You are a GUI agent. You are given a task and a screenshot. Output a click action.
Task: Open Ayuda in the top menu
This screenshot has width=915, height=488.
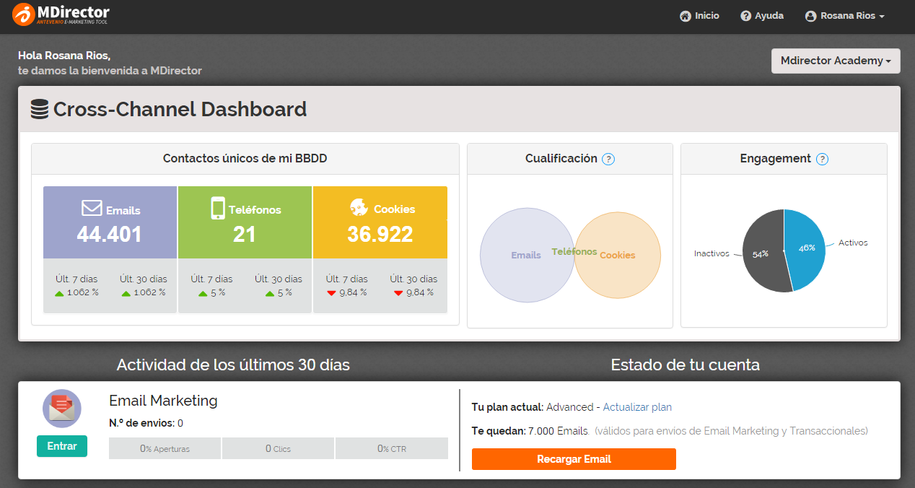pyautogui.click(x=762, y=16)
